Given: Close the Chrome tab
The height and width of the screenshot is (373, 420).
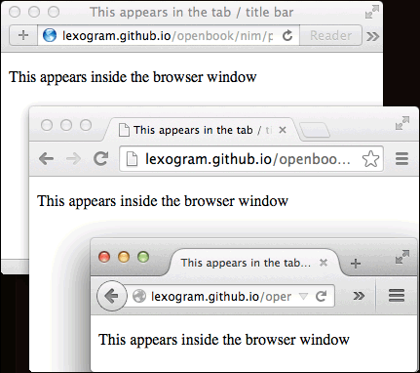Looking at the screenshot, I should point(283,130).
